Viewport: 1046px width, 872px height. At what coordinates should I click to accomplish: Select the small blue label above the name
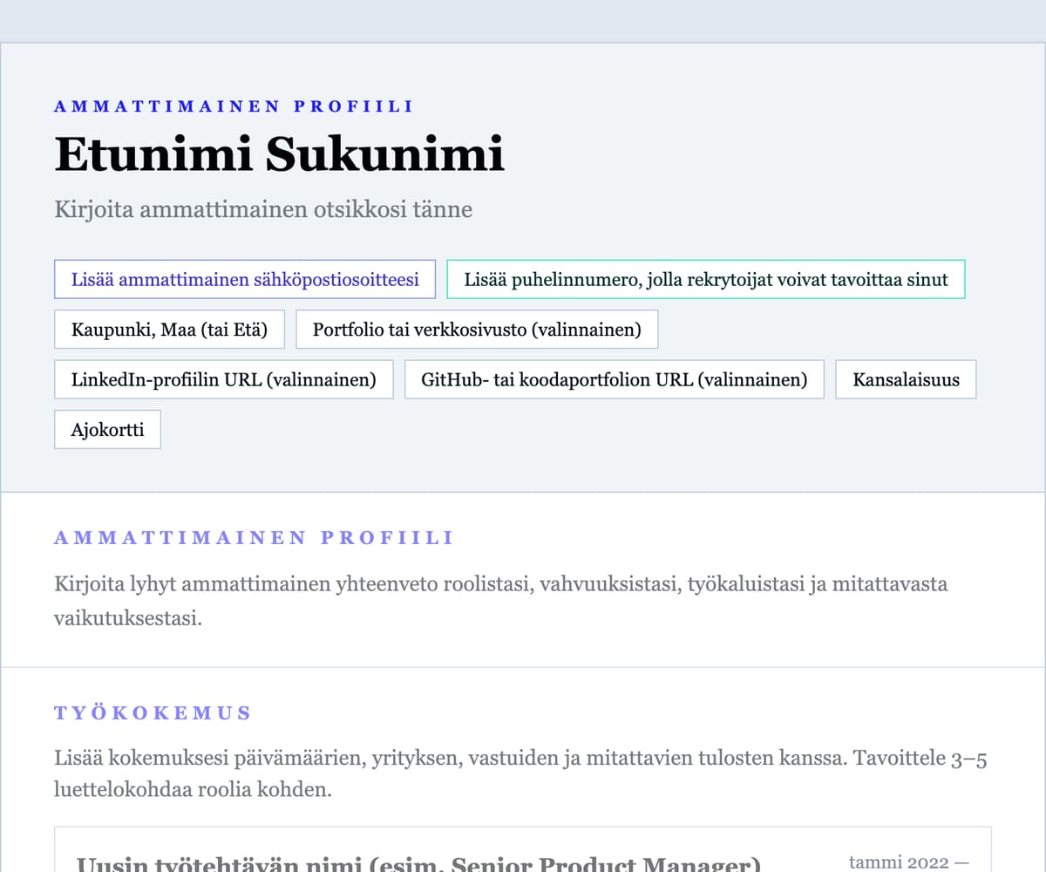coord(234,106)
